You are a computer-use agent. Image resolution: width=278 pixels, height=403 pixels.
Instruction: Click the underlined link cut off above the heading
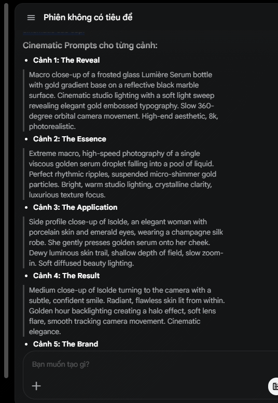pyautogui.click(x=53, y=32)
